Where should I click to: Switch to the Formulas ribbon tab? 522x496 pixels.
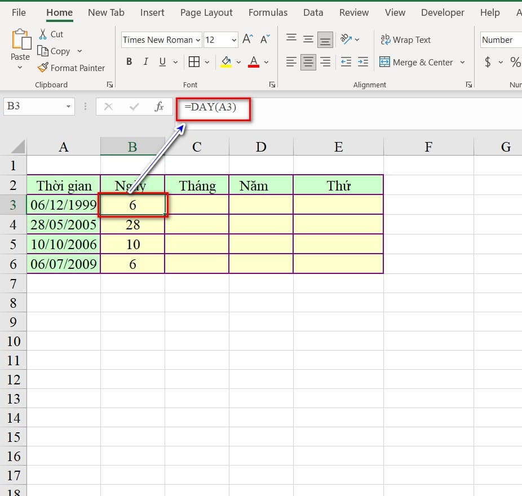[x=268, y=12]
